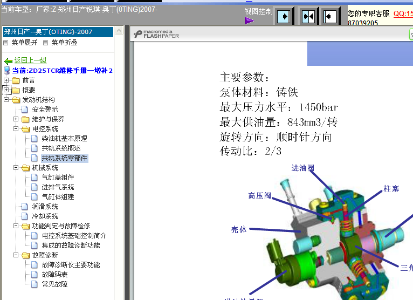Click the 故障诊断 folder icon
The height and width of the screenshot is (300, 413).
click(x=25, y=255)
